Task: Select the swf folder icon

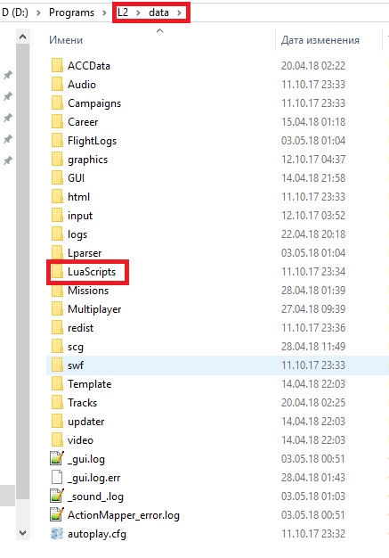Action: 57,365
